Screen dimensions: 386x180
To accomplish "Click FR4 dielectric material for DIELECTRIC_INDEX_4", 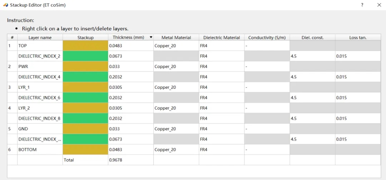I will pos(221,77).
